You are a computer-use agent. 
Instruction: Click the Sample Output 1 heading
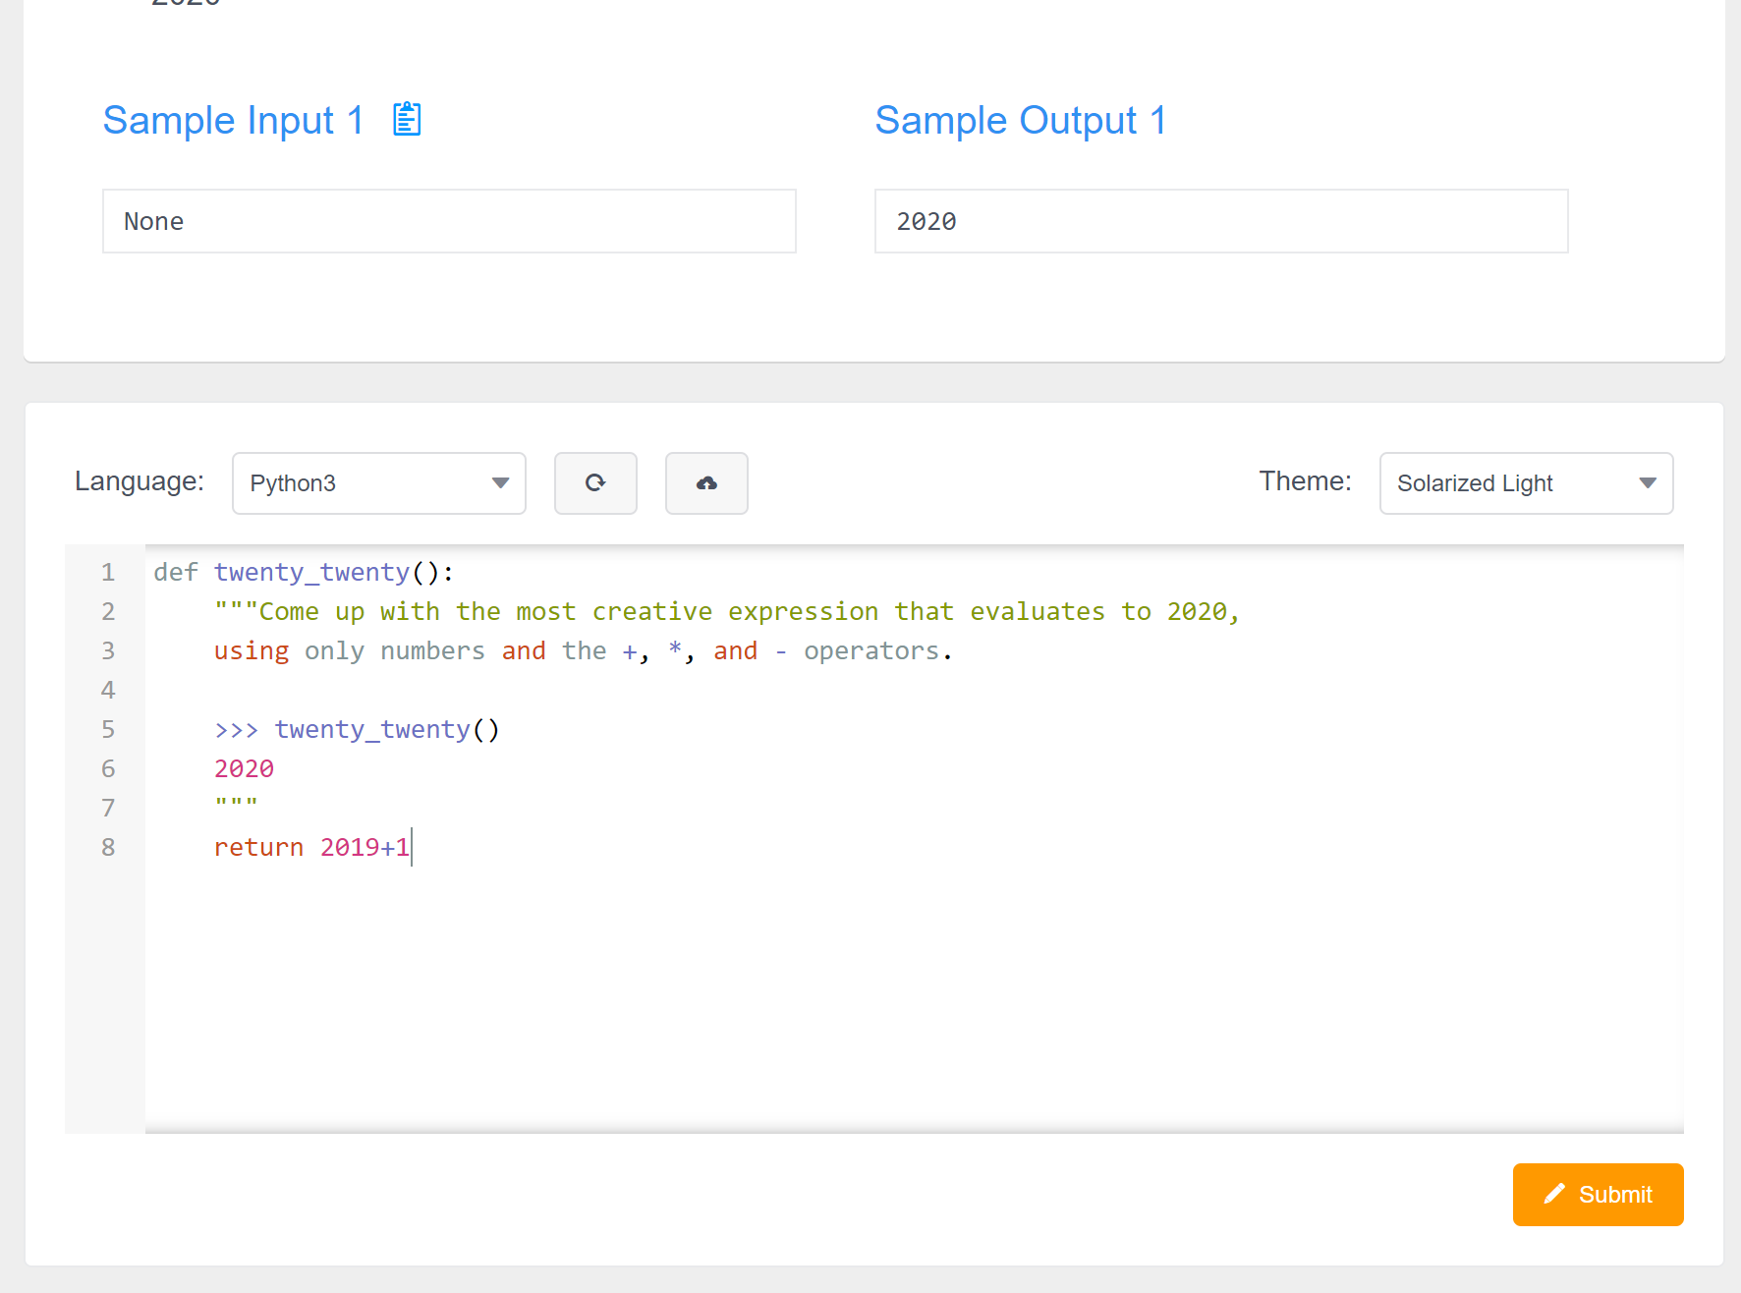pyautogui.click(x=1020, y=121)
